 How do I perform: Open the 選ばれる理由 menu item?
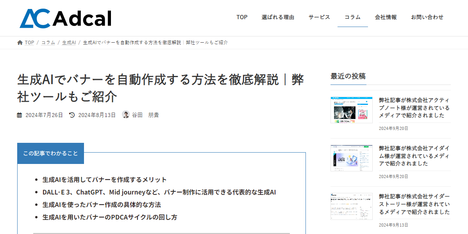click(278, 17)
